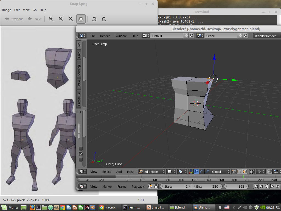Toggle the upper unchecked box in tool shelf
Image resolution: width=281 pixels, height=211 pixels.
[81, 149]
